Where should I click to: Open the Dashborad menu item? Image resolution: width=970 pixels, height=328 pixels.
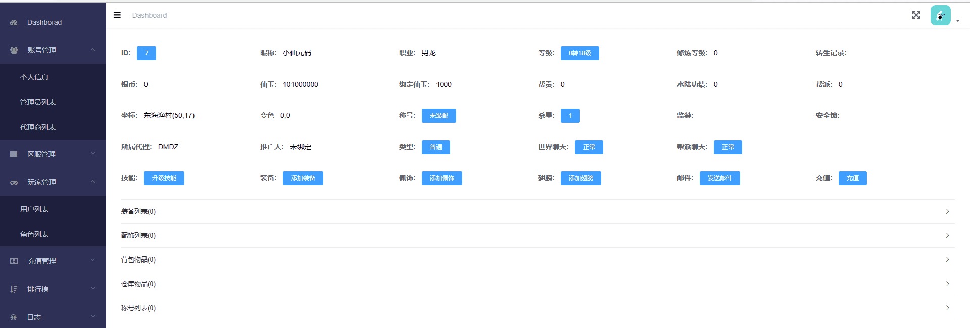click(x=53, y=22)
